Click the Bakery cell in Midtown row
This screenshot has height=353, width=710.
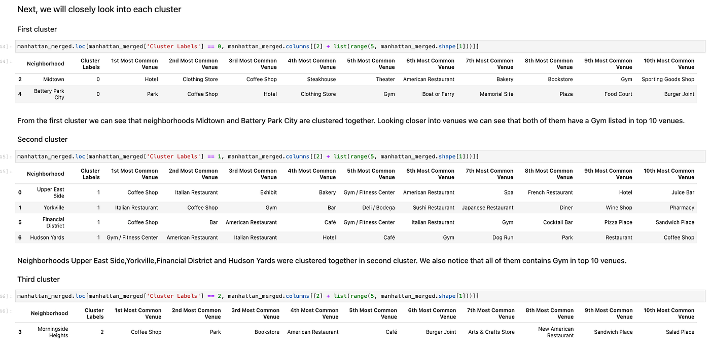click(x=505, y=80)
